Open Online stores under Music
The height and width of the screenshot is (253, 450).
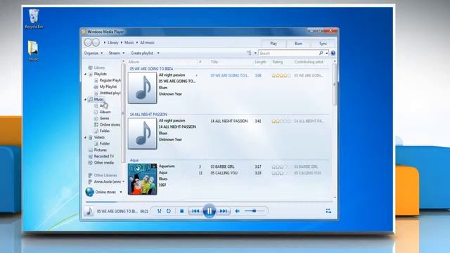(x=110, y=124)
